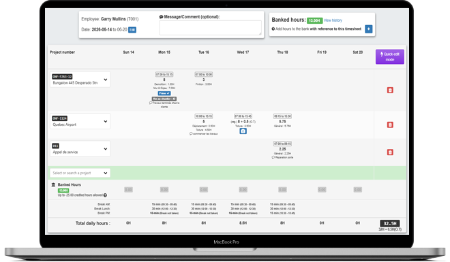This screenshot has height=262, width=450.
Task: Click the banked hours field for Thu 18
Action: coord(282,190)
